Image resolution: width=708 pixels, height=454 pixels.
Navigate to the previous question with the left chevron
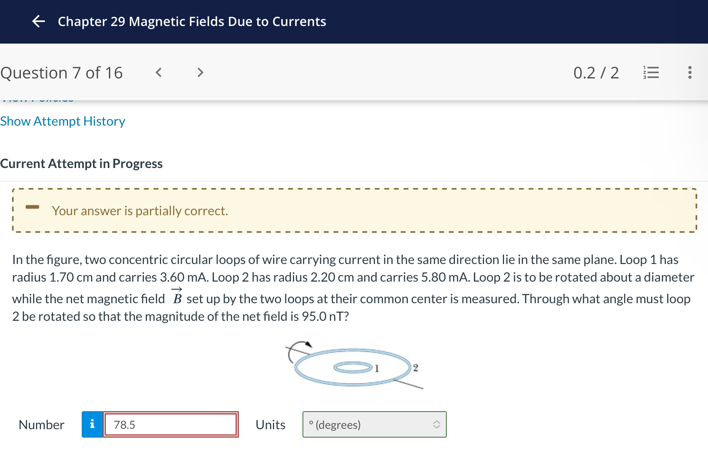click(x=158, y=72)
